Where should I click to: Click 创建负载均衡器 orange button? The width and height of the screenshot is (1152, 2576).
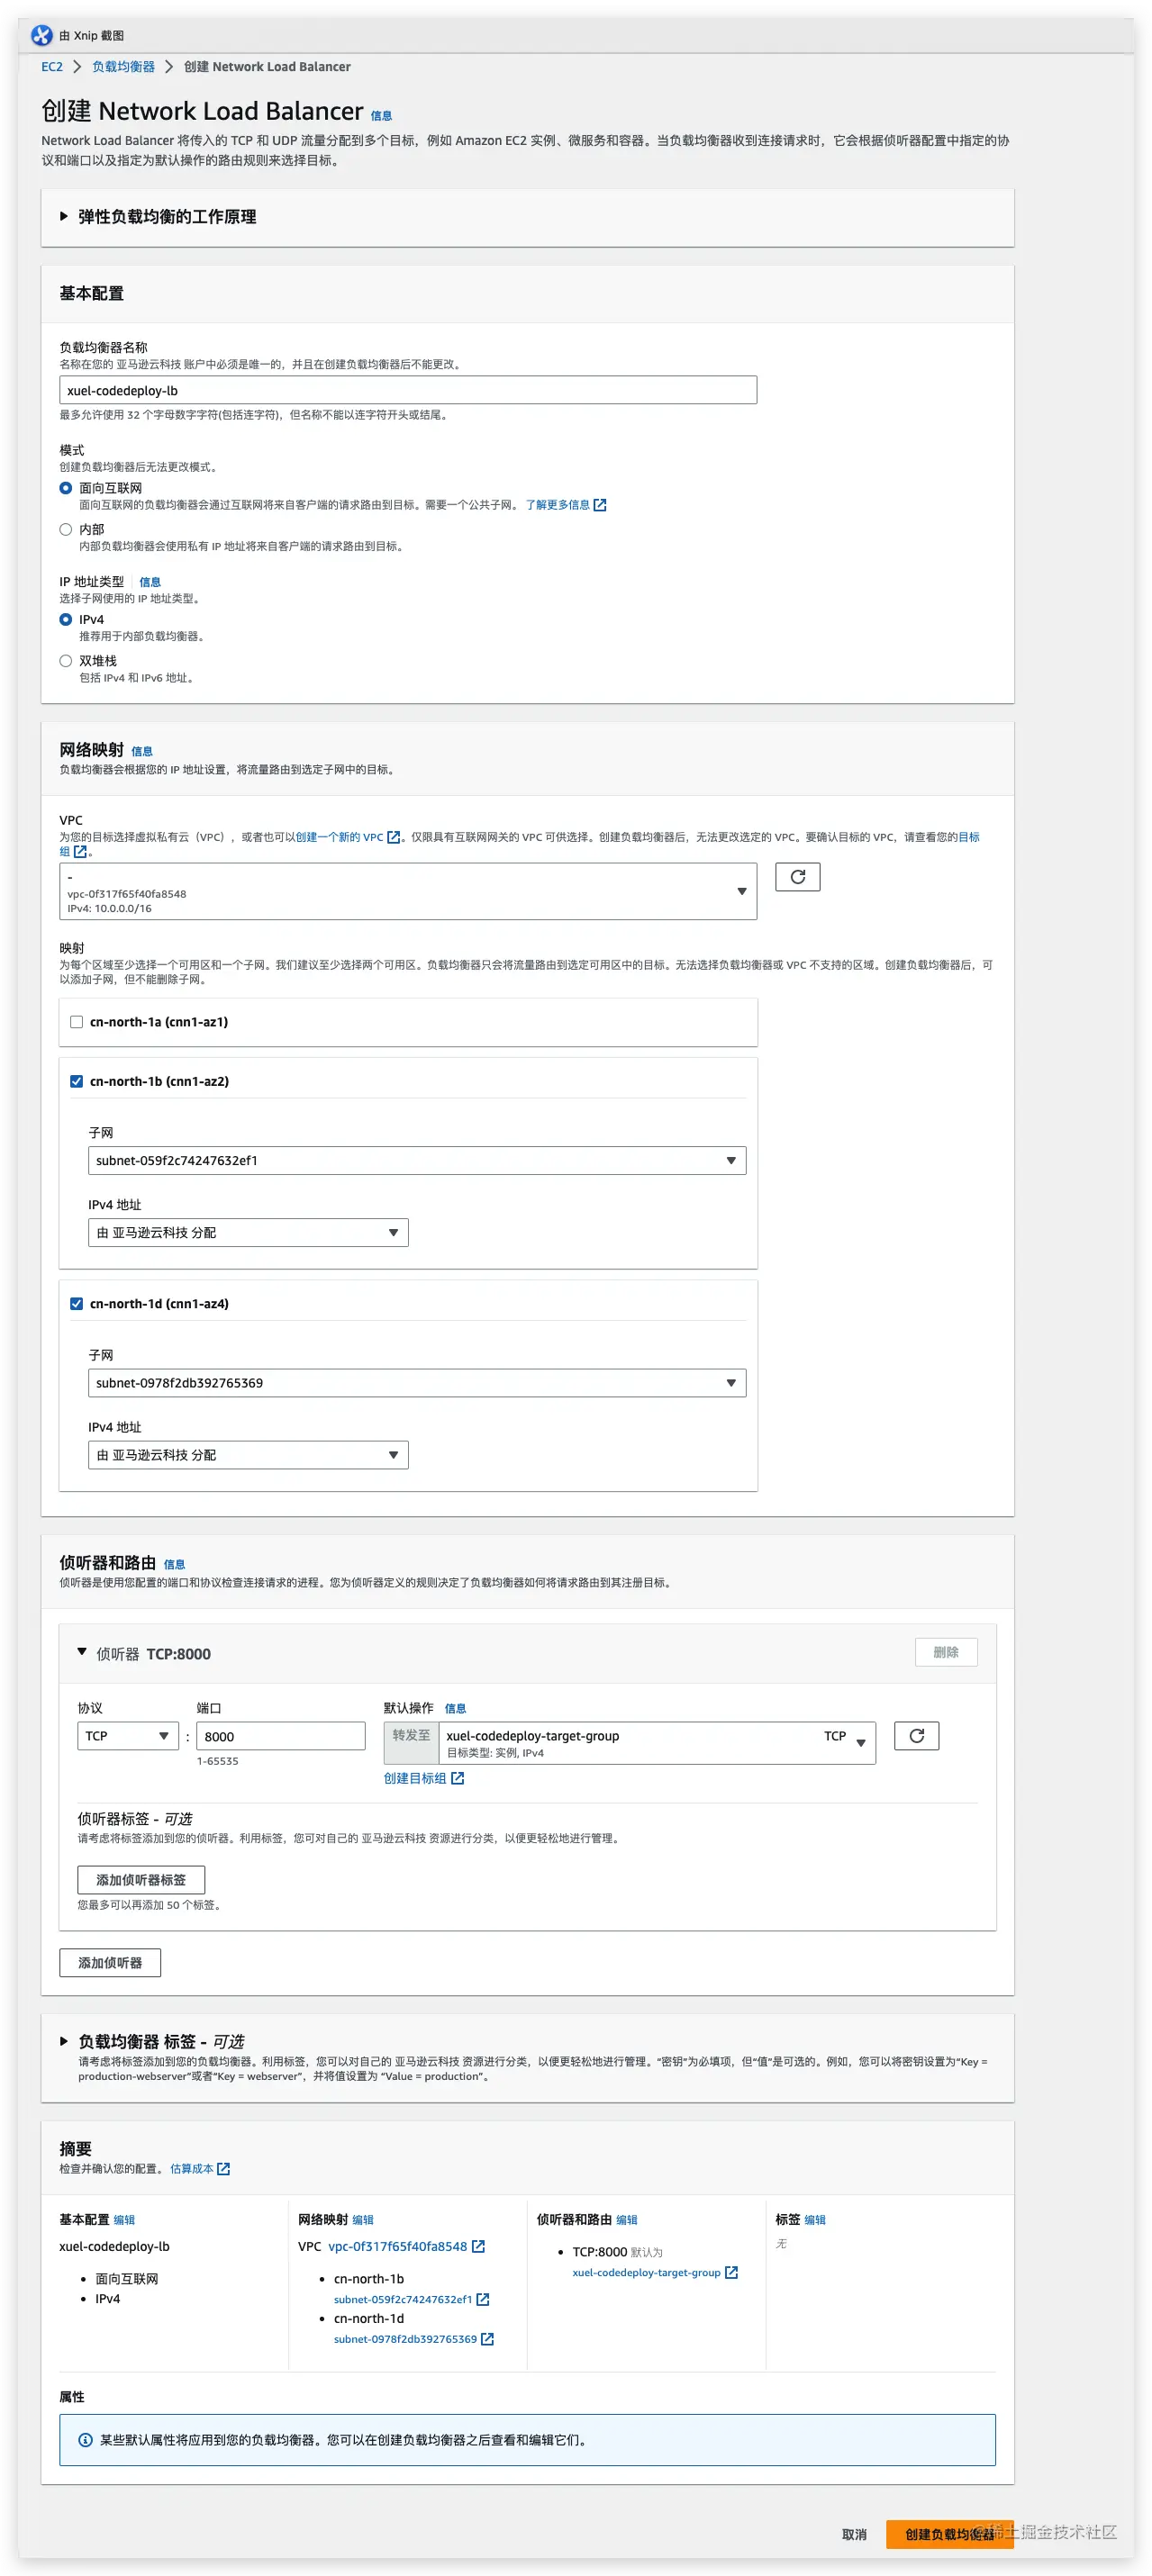coord(949,2534)
